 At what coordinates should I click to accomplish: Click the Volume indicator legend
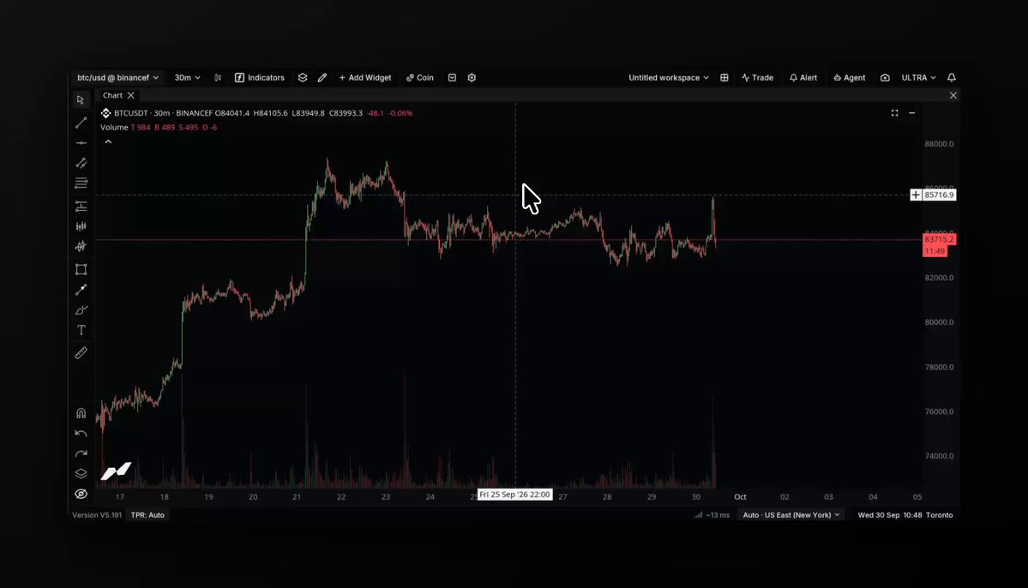pos(114,127)
